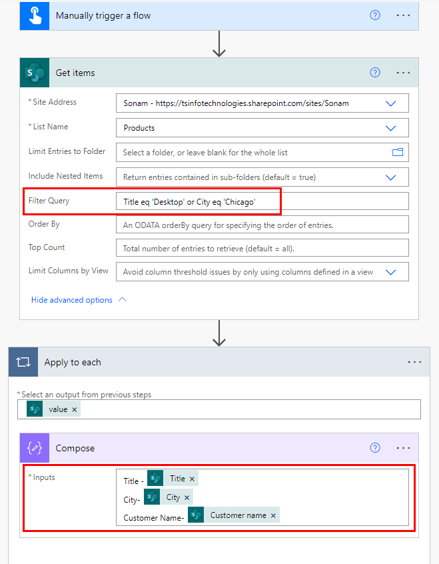Click the Get items action title
Image resolution: width=439 pixels, height=564 pixels.
pos(75,73)
